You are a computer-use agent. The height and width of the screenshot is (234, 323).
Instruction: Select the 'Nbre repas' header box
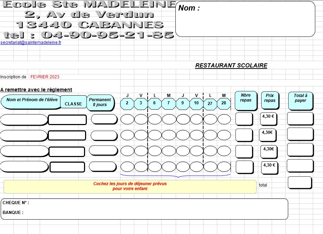[246, 100]
